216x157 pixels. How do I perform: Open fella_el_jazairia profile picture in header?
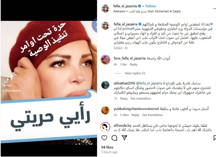pos(105,8)
